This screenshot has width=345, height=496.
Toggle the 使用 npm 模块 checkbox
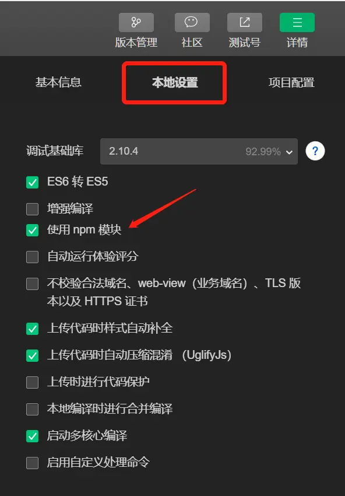coord(32,230)
